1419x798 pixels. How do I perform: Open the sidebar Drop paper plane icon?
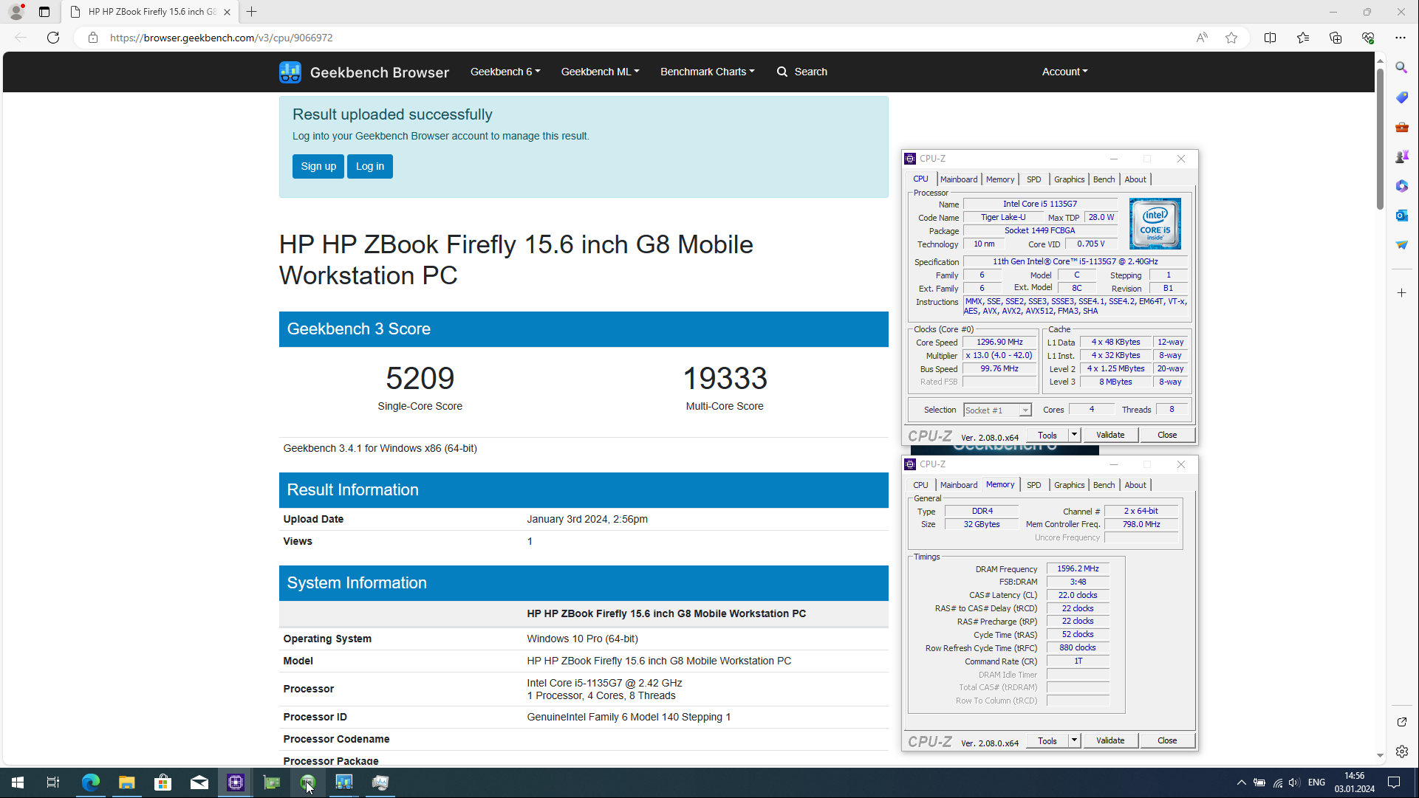pyautogui.click(x=1402, y=245)
